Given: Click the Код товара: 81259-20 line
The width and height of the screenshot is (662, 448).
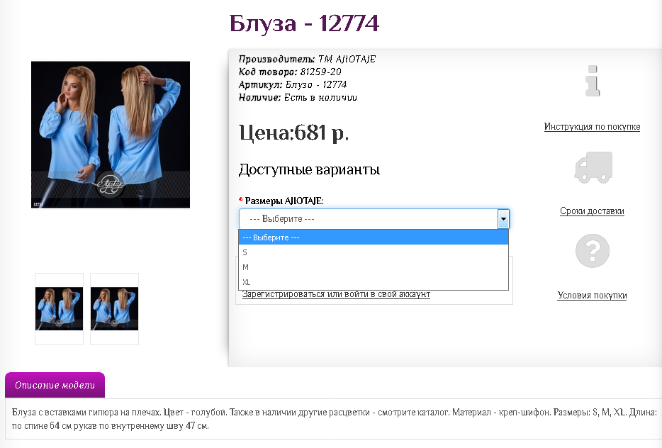Looking at the screenshot, I should (290, 72).
